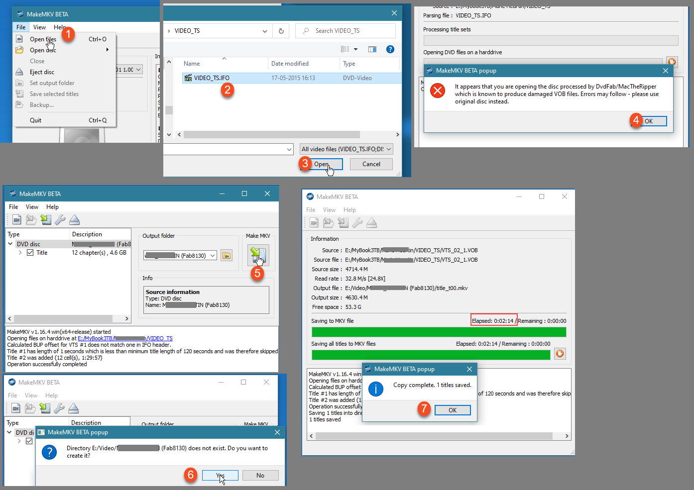Click orange stop icon beside Saving all titles bar
This screenshot has height=490, width=694.
click(x=560, y=354)
